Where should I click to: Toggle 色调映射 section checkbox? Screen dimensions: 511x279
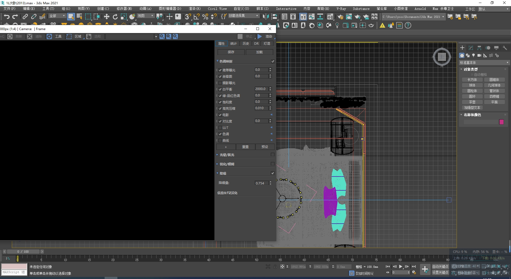pos(273,61)
